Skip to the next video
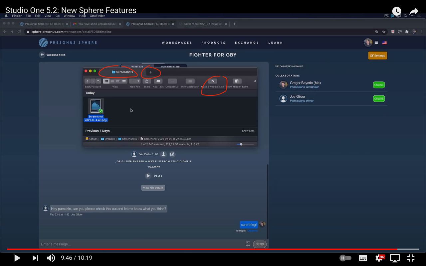The image size is (426, 266). point(35,258)
